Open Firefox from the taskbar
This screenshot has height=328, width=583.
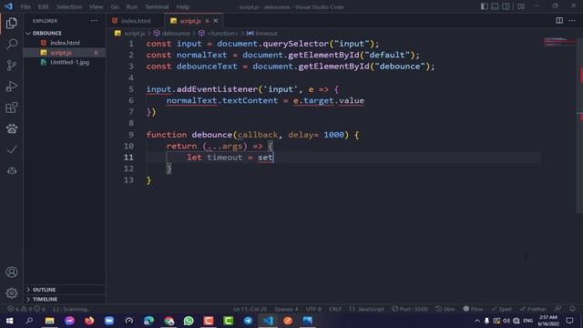click(89, 321)
